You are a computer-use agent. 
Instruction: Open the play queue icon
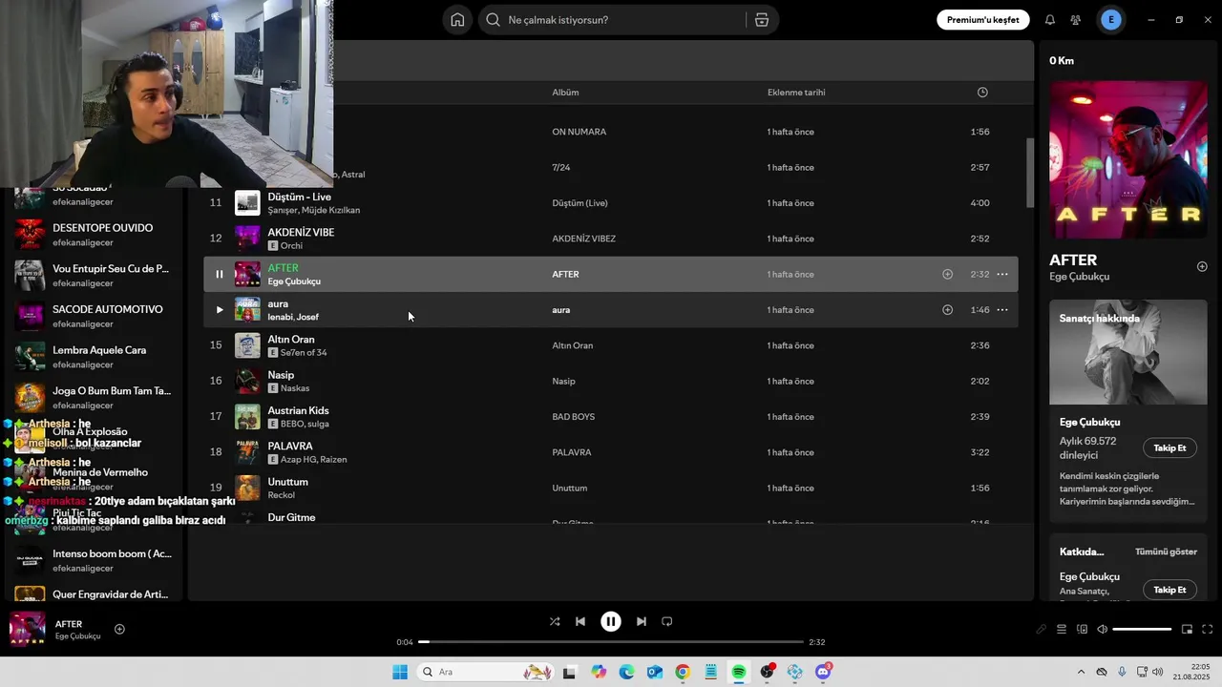click(1062, 629)
